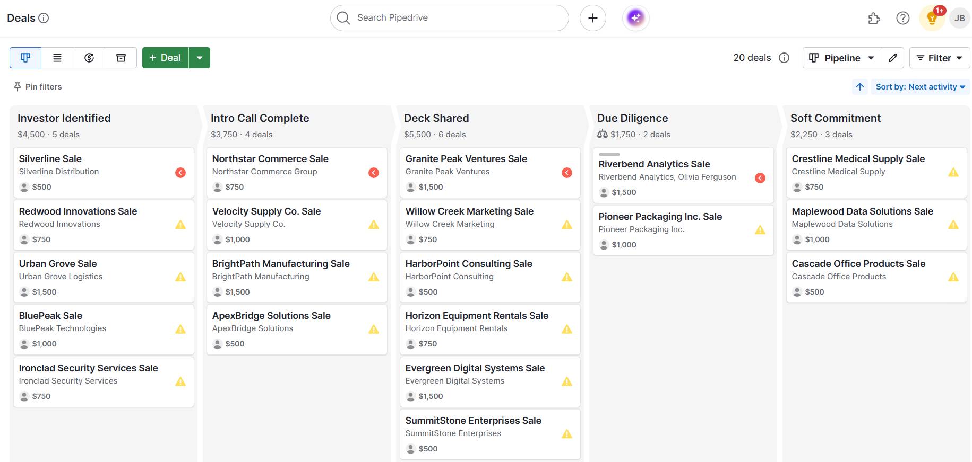Select the Ironclad Security Services Sale card
Screen dimensions: 972x462
coord(104,382)
